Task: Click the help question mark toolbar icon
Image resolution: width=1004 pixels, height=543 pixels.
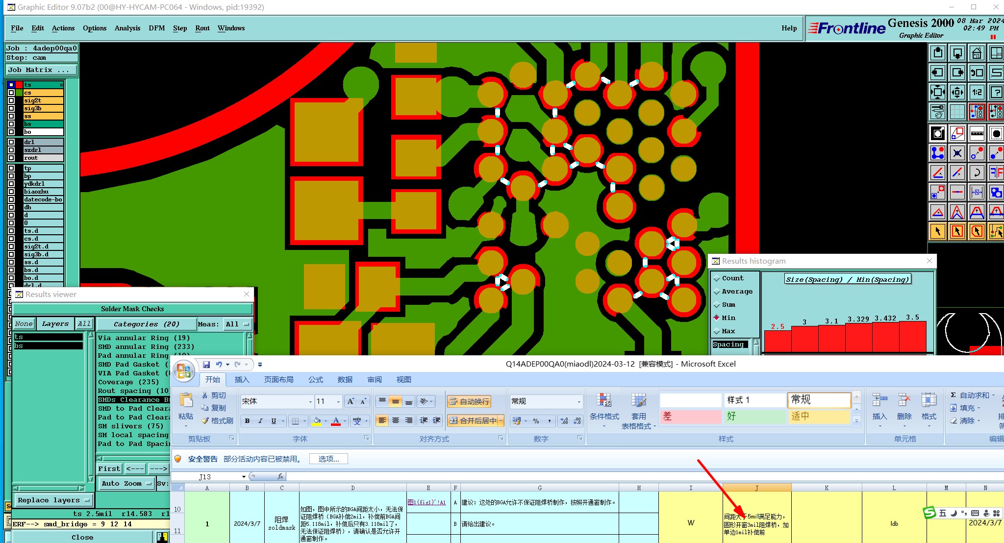Action: [x=996, y=92]
